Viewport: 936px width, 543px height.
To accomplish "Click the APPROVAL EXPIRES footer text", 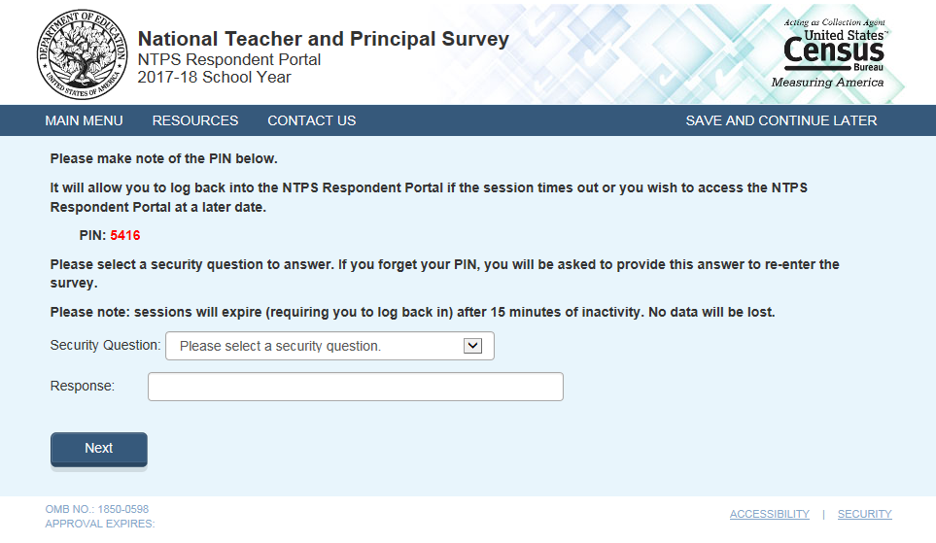I will click(x=100, y=524).
